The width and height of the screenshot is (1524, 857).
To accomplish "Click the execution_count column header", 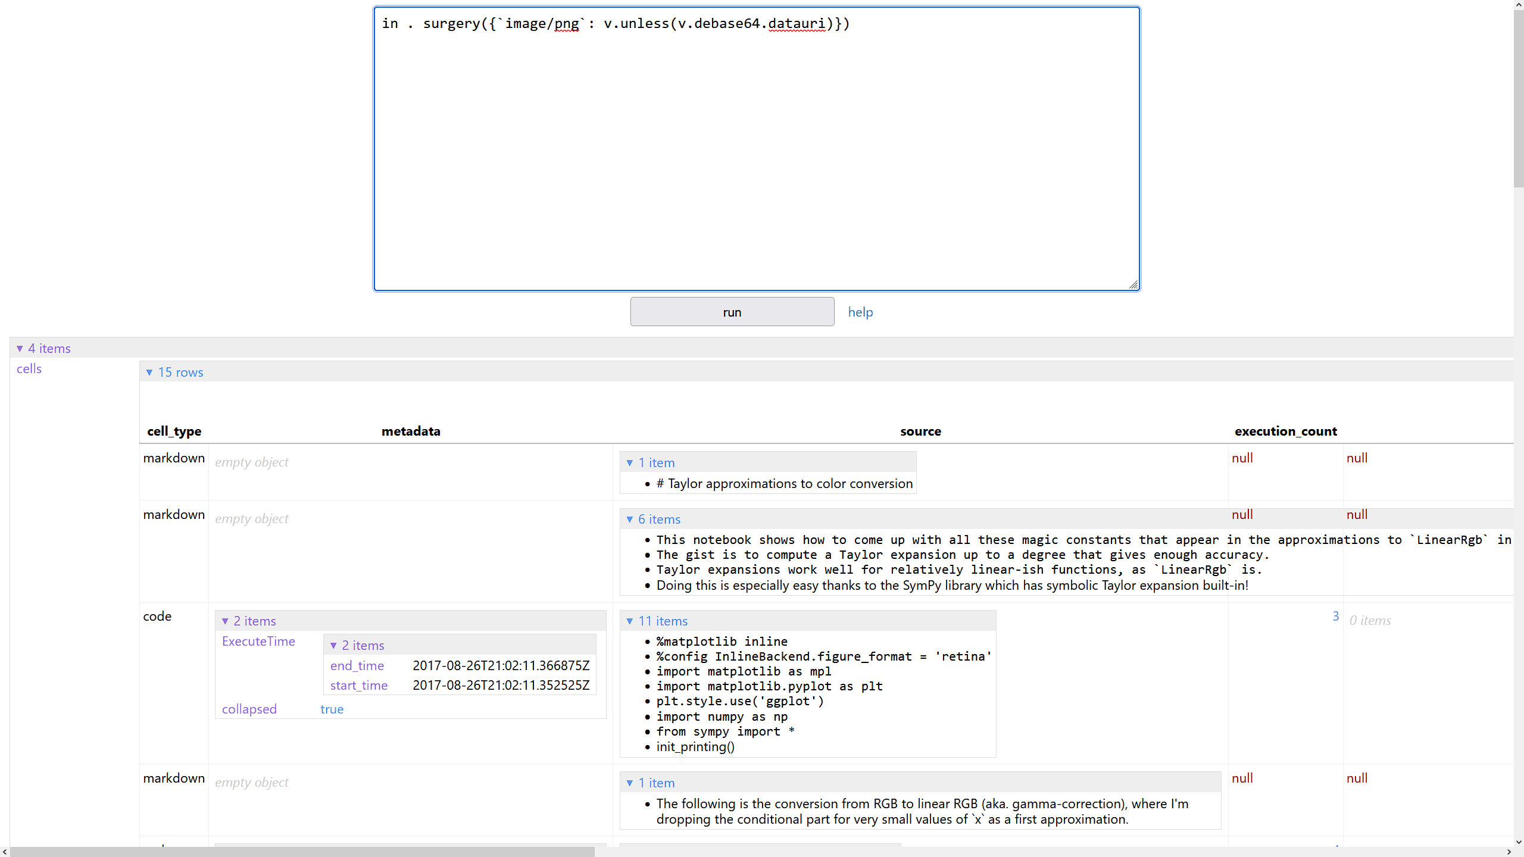I will tap(1285, 431).
